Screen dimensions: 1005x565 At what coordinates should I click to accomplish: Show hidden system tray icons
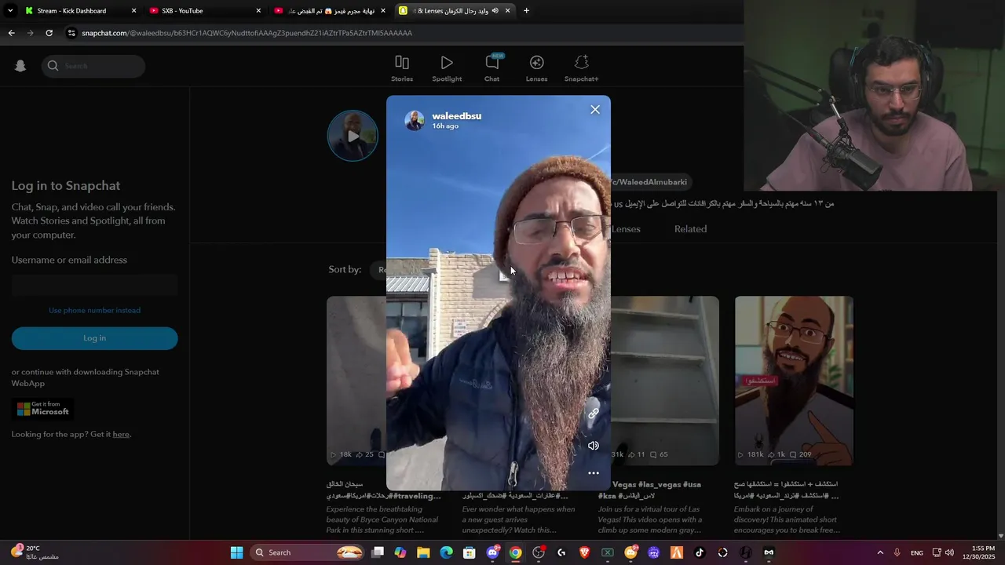[880, 552]
